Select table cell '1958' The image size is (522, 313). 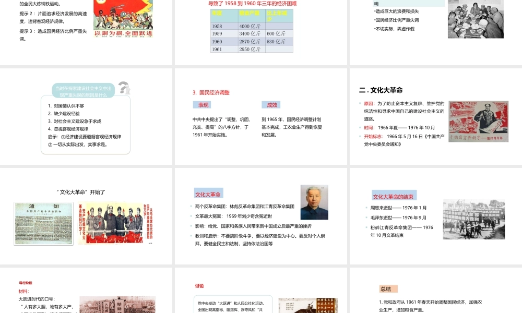(224, 26)
